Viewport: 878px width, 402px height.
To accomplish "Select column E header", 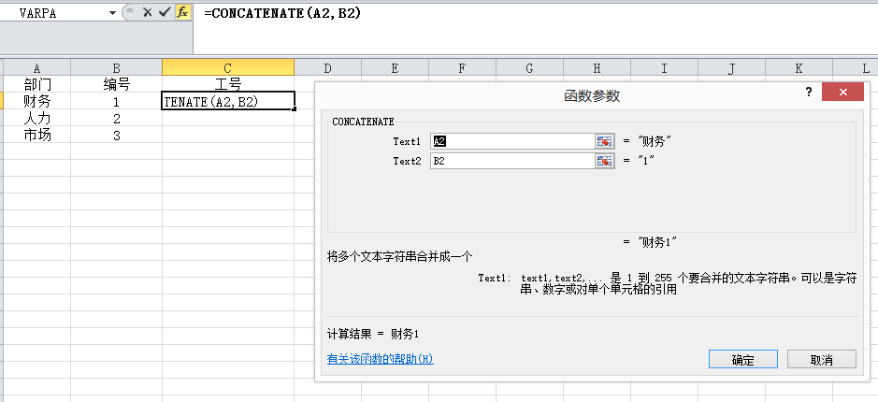I will coord(395,67).
